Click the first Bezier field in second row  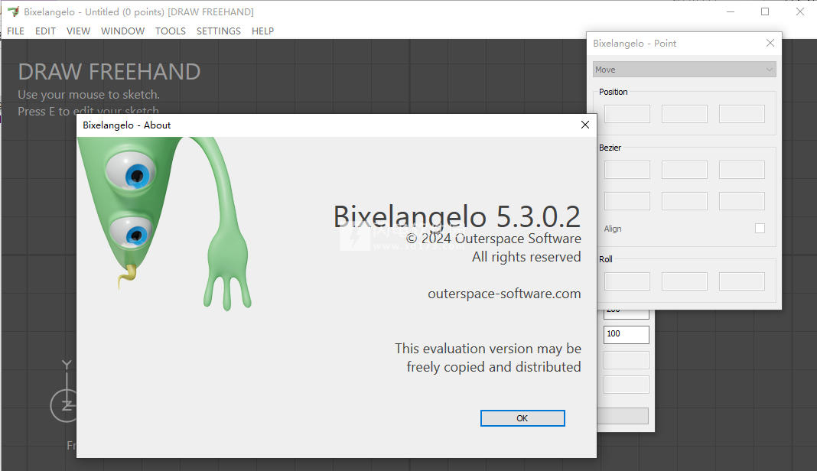627,201
